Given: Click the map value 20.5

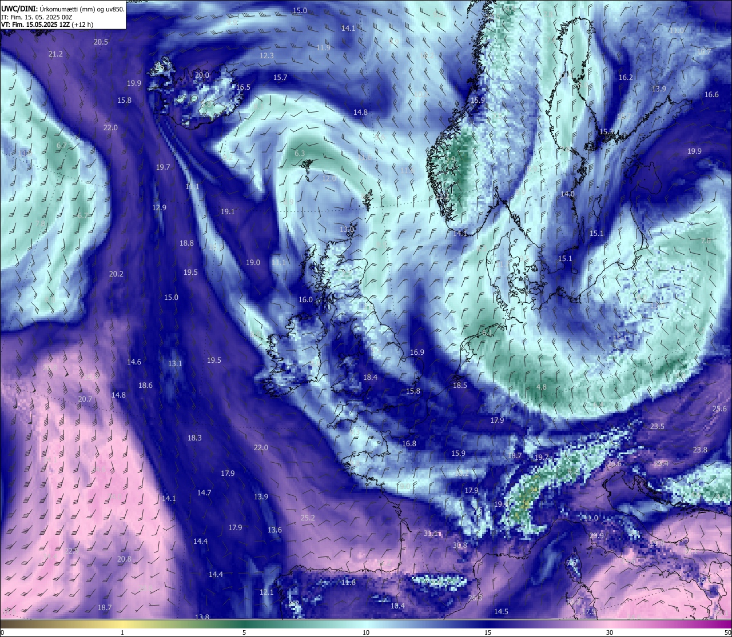Looking at the screenshot, I should tap(101, 42).
